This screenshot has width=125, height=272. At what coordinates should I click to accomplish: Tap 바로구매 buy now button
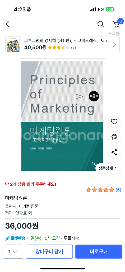coord(99,252)
